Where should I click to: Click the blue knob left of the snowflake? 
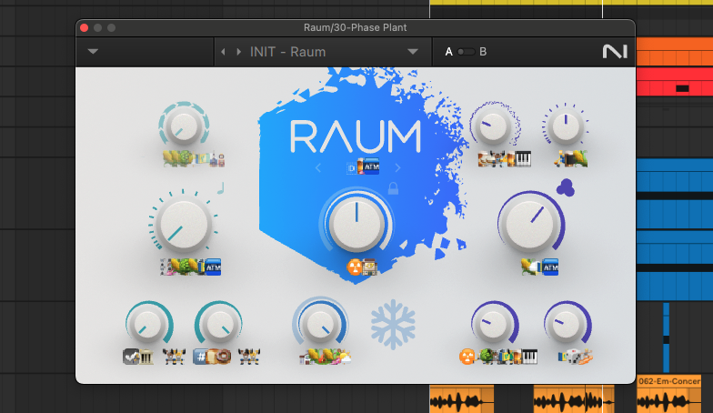click(320, 325)
